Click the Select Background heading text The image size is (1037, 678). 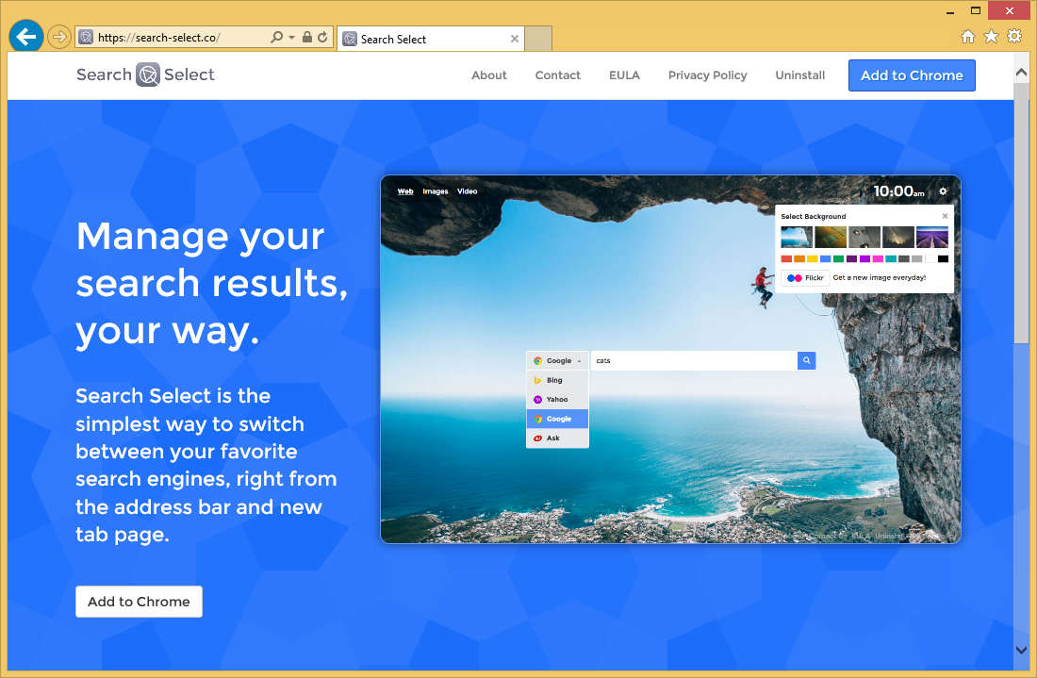pyautogui.click(x=813, y=216)
